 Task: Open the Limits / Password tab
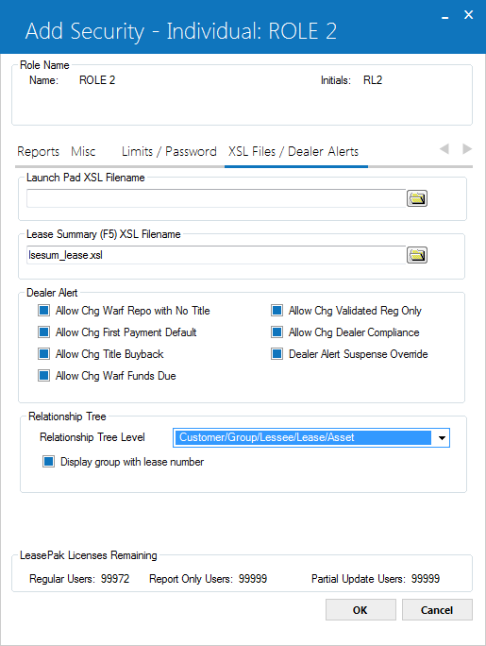click(x=169, y=152)
